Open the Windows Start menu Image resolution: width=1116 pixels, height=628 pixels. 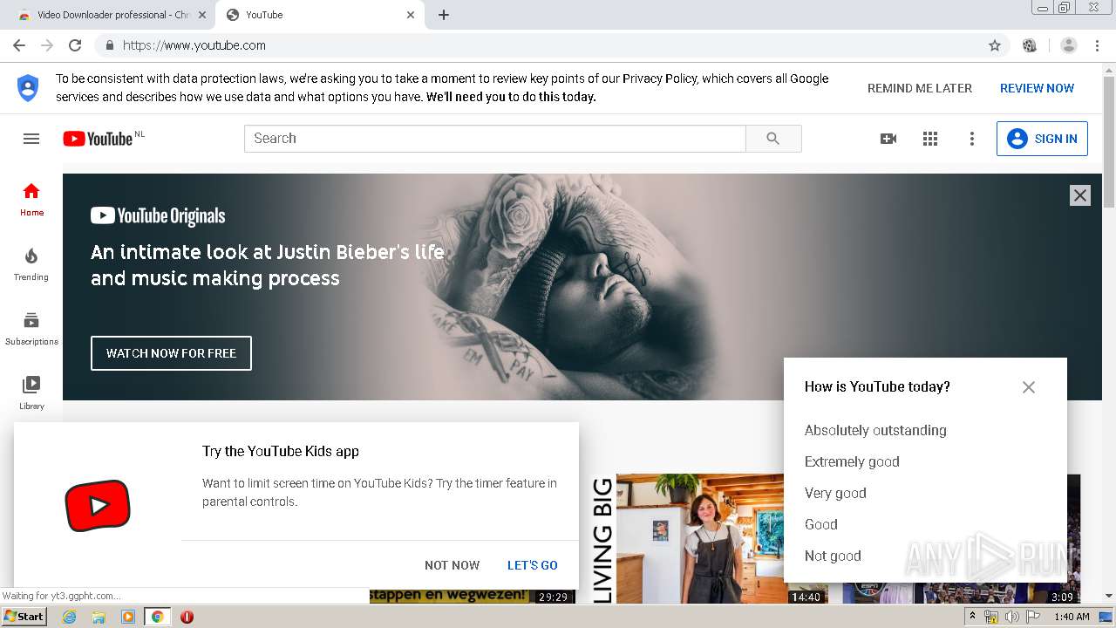(24, 617)
